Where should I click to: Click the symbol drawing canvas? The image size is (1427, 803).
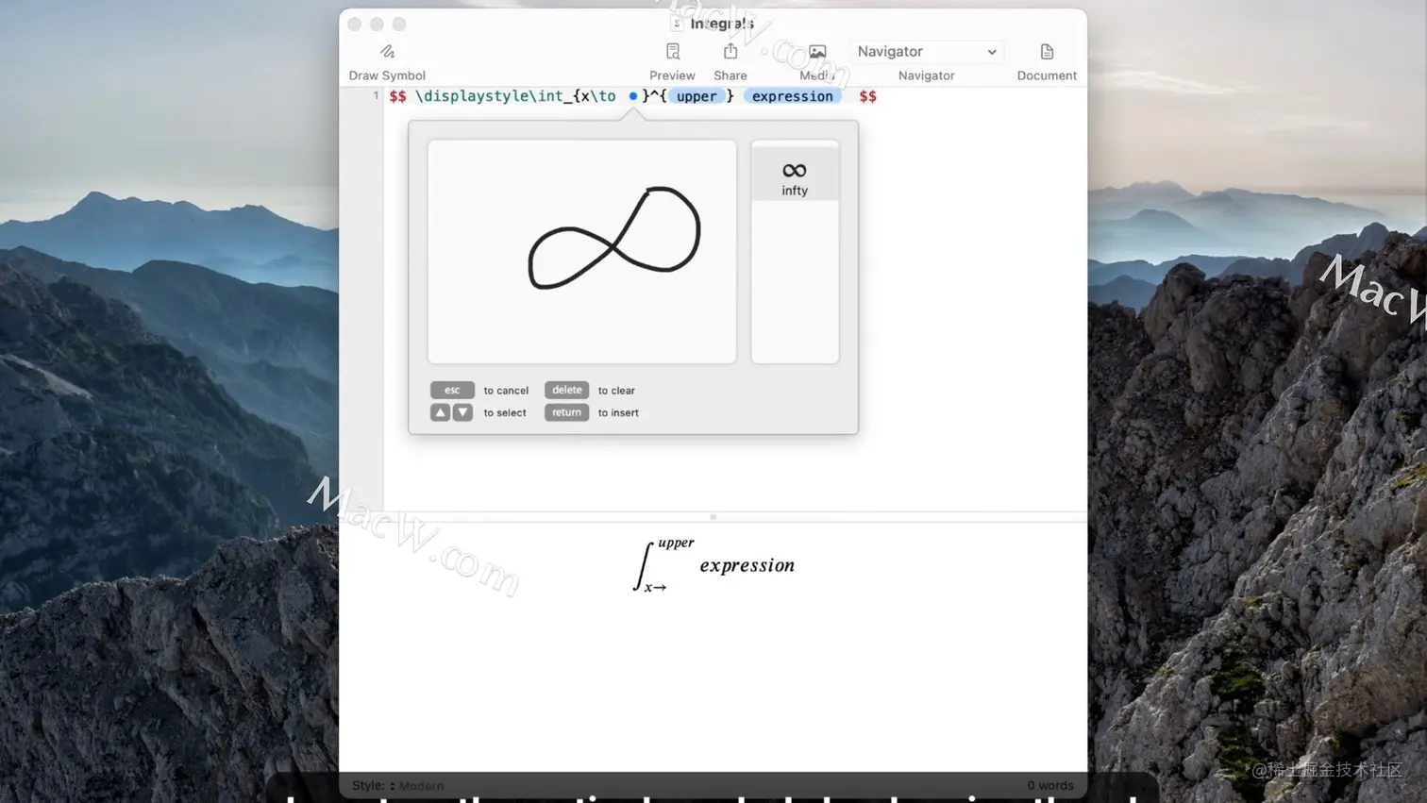(582, 252)
